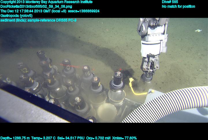Select the 'Depth= 1288.75 m' reading
This screenshot has width=208, height=140.
tap(15, 138)
